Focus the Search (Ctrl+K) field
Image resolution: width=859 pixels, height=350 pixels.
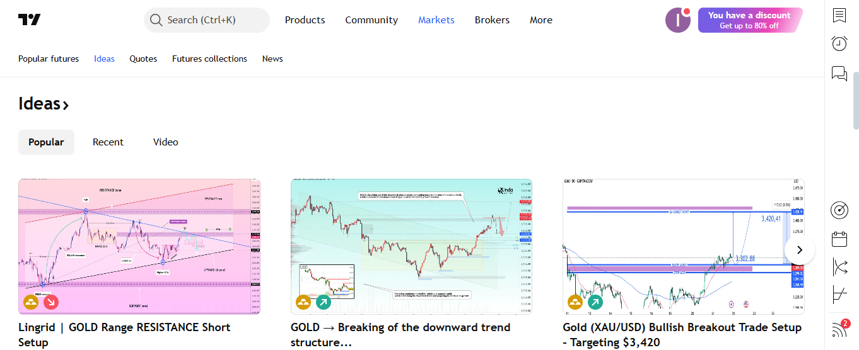point(207,20)
